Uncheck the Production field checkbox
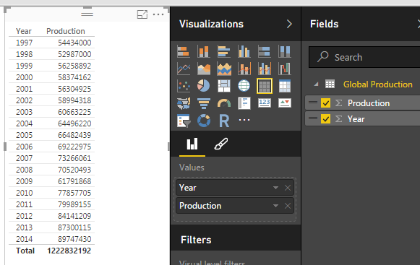The height and width of the screenshot is (265, 420). click(x=325, y=103)
